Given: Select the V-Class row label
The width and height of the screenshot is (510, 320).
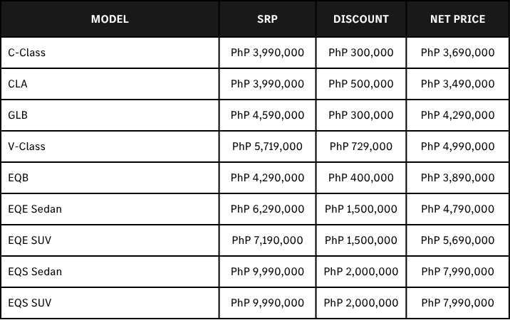Looking at the screenshot, I should (27, 146).
